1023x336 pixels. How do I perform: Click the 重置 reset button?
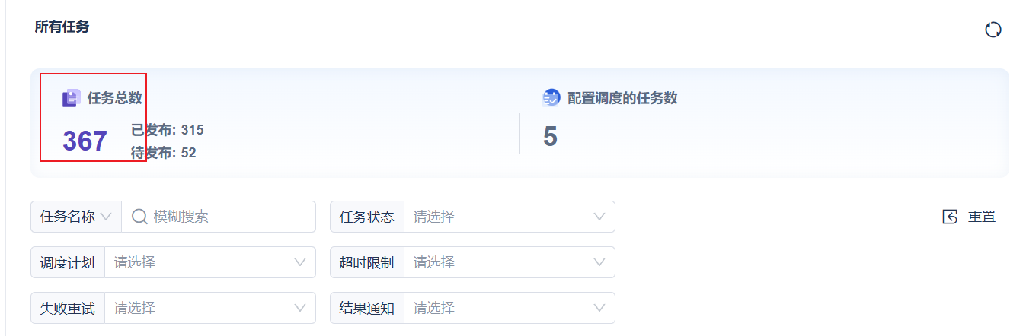click(969, 217)
